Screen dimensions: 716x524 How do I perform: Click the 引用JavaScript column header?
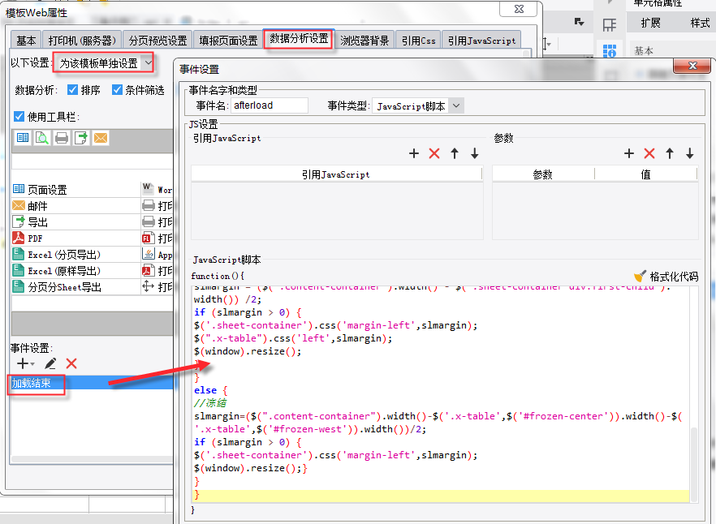336,174
